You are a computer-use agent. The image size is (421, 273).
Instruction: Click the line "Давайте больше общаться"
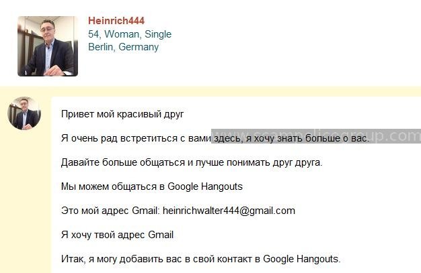click(x=192, y=162)
